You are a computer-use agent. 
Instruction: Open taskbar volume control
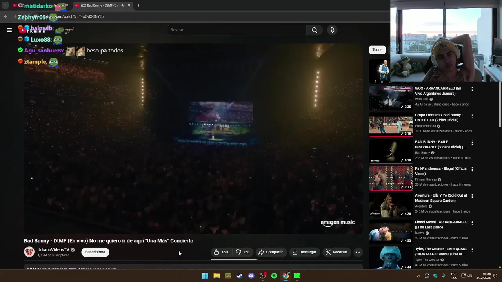470,276
